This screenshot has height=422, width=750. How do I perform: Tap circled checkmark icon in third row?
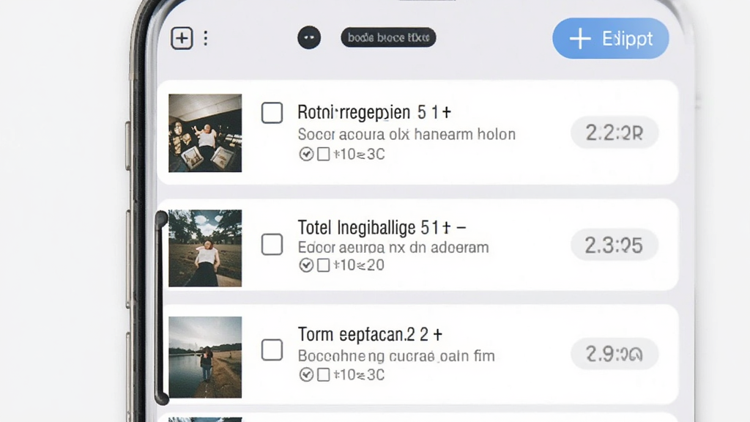click(306, 374)
